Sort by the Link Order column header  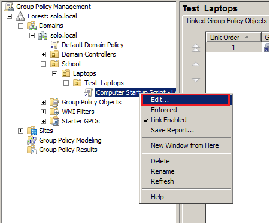[x=233, y=38]
